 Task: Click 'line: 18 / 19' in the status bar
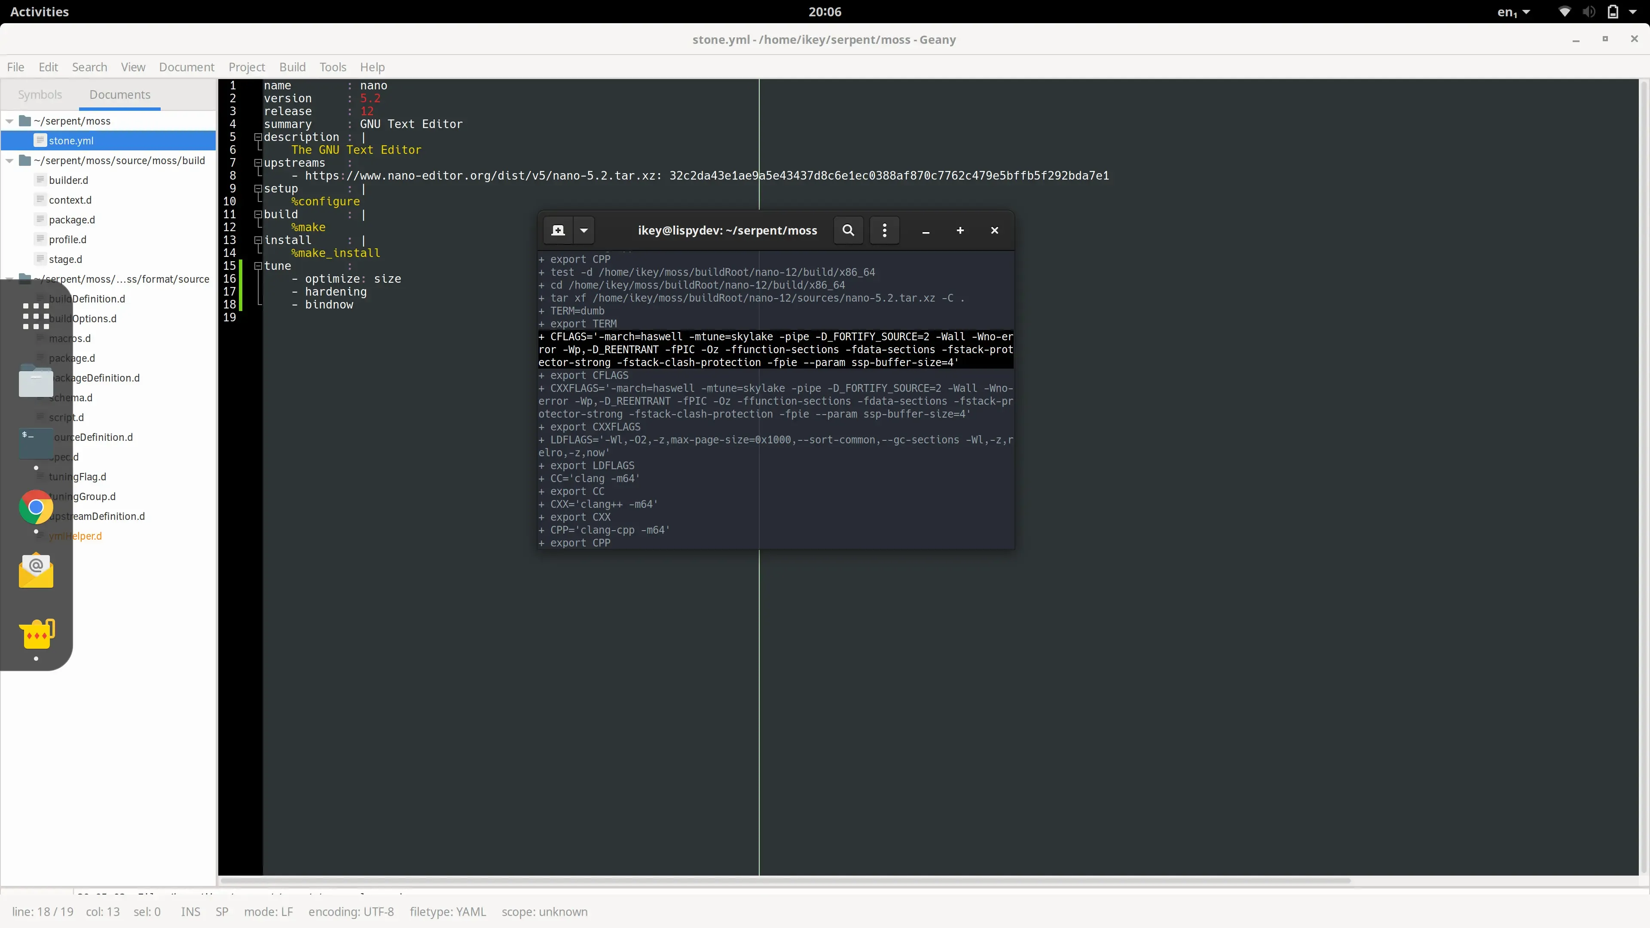click(43, 911)
